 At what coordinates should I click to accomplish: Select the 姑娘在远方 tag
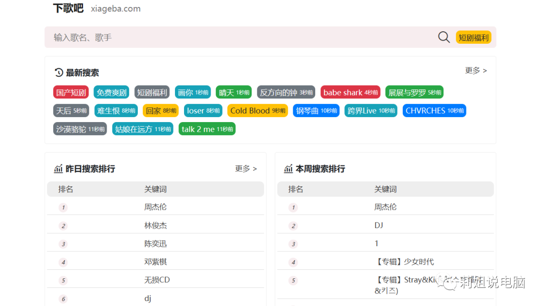coord(143,129)
